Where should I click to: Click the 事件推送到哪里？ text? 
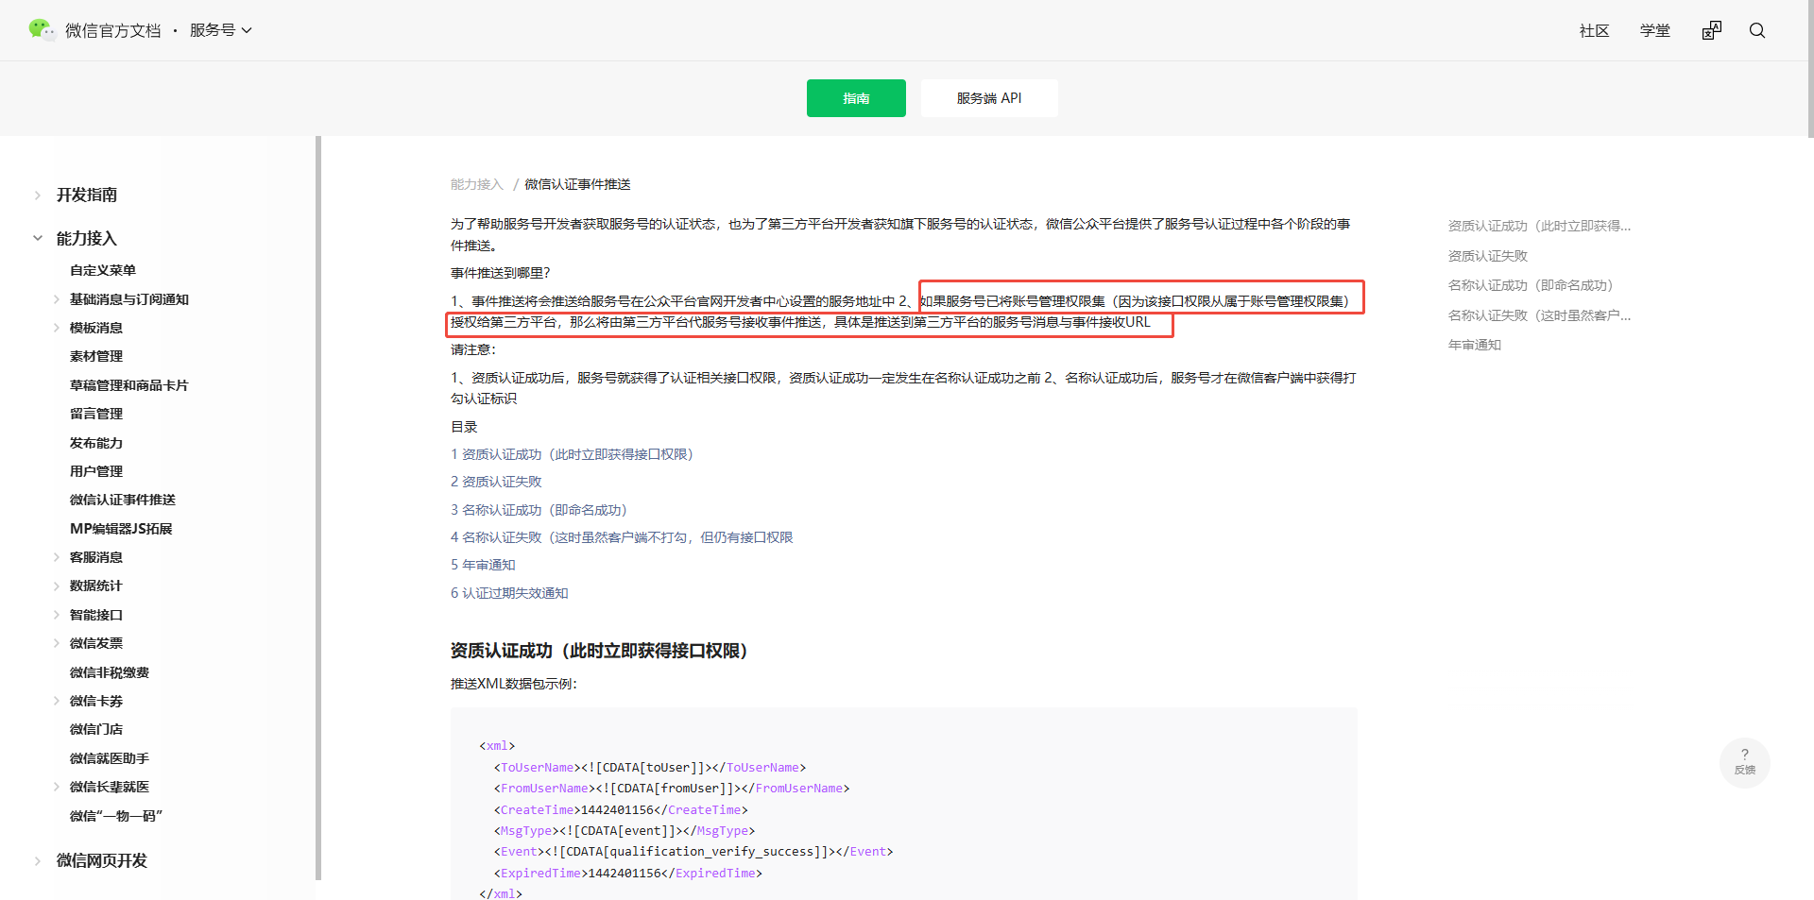(x=501, y=273)
